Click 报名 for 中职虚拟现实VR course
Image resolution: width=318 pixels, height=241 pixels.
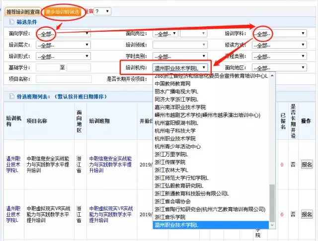307,214
